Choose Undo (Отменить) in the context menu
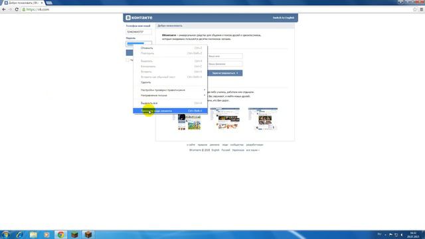This screenshot has width=425, height=239. click(x=170, y=48)
